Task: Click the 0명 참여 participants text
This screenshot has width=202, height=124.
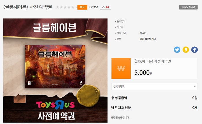Action: (x=93, y=7)
